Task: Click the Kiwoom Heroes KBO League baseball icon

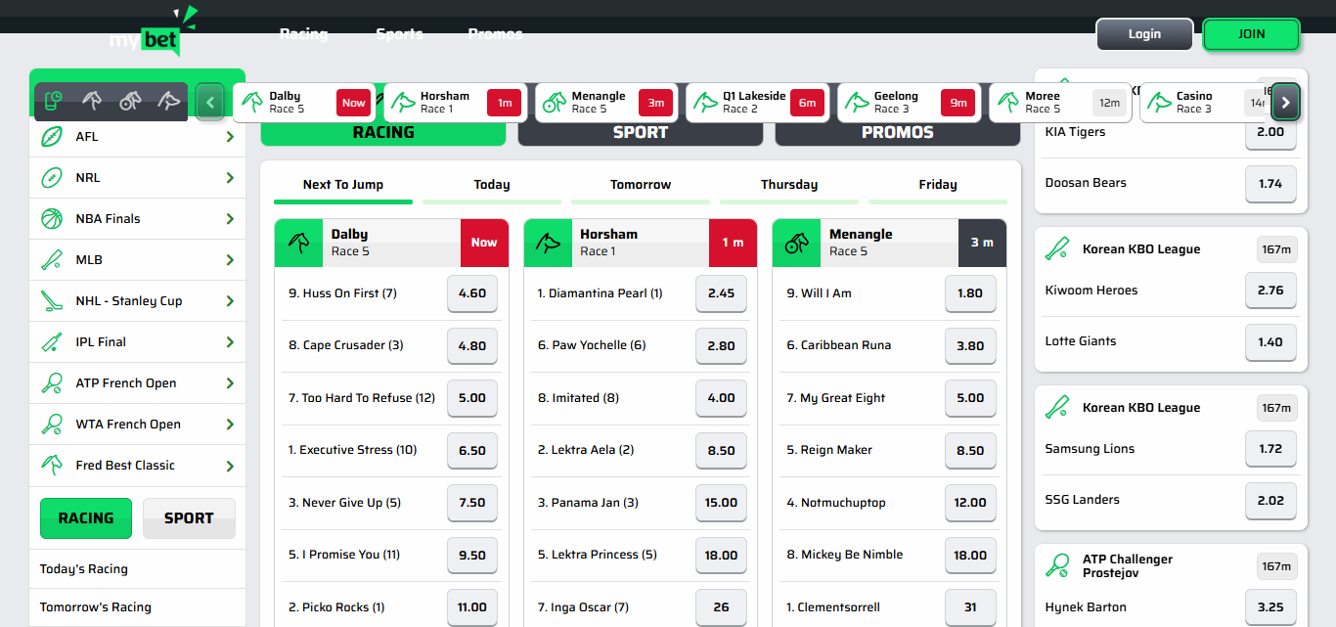Action: point(1057,249)
